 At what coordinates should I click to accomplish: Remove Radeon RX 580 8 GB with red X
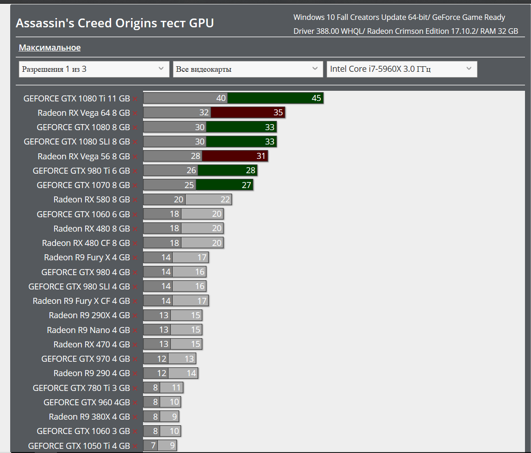(135, 200)
